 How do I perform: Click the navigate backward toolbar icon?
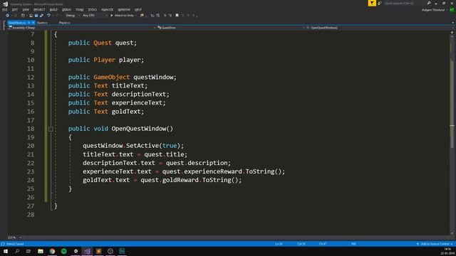[x=7, y=16]
